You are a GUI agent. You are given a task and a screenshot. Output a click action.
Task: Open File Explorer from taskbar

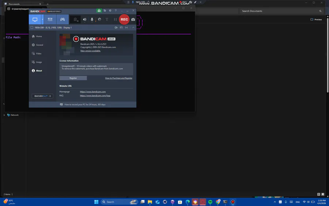click(x=150, y=202)
